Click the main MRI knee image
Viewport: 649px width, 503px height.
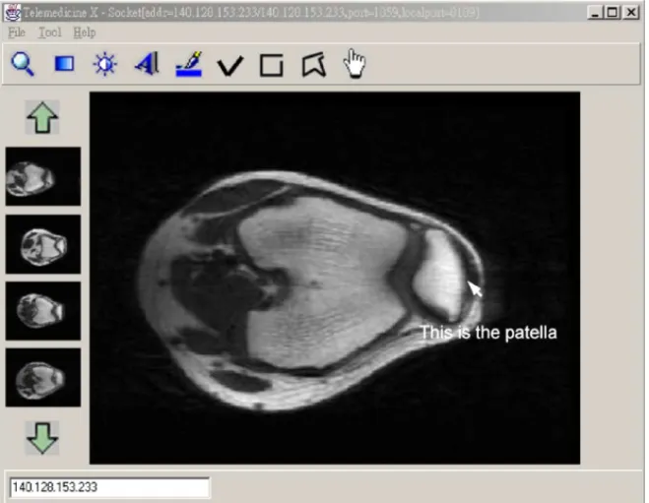[x=335, y=278]
